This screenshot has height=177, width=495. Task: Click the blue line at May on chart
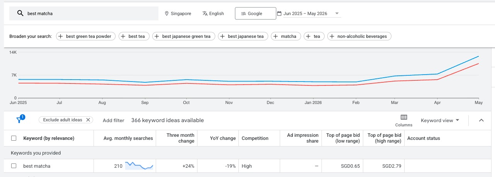479,56
